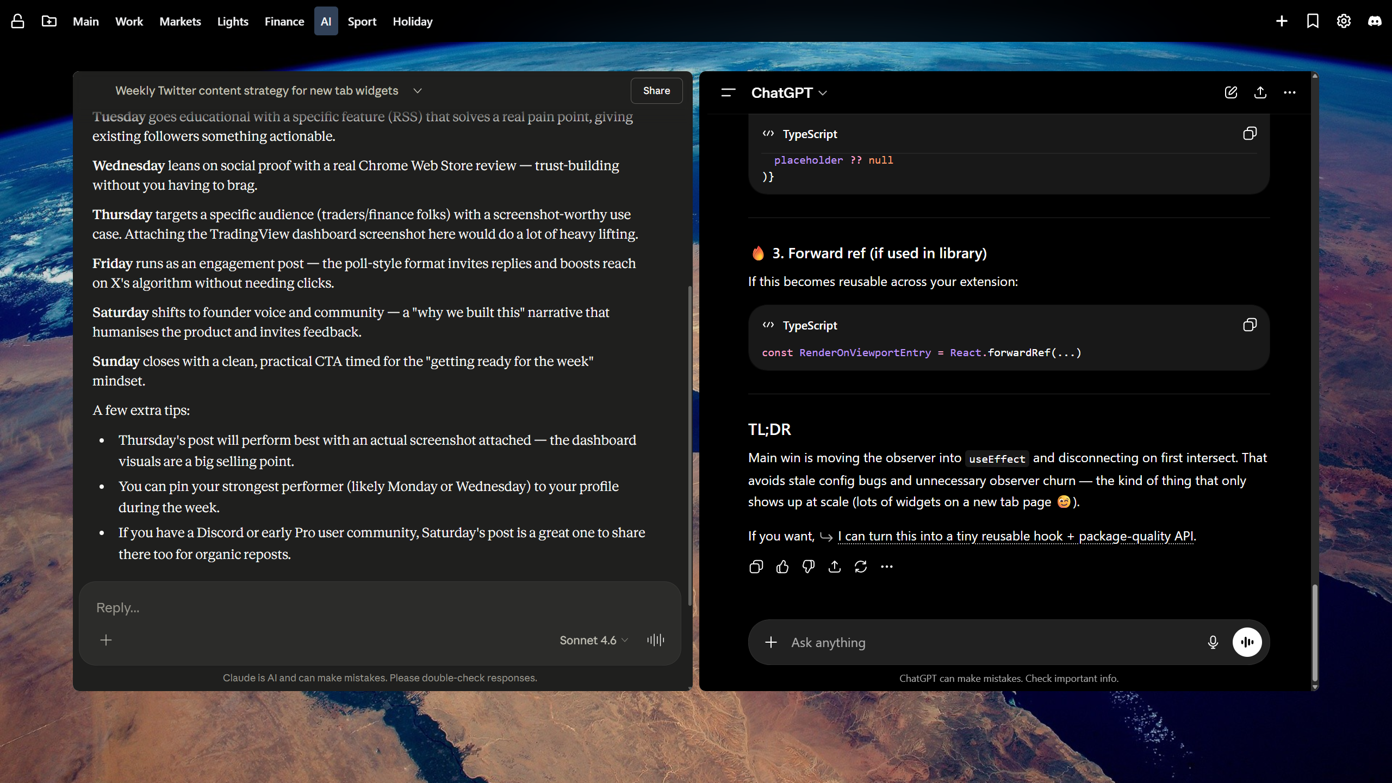This screenshot has width=1392, height=783.
Task: Expand the ChatGPT model dropdown
Action: coord(789,93)
